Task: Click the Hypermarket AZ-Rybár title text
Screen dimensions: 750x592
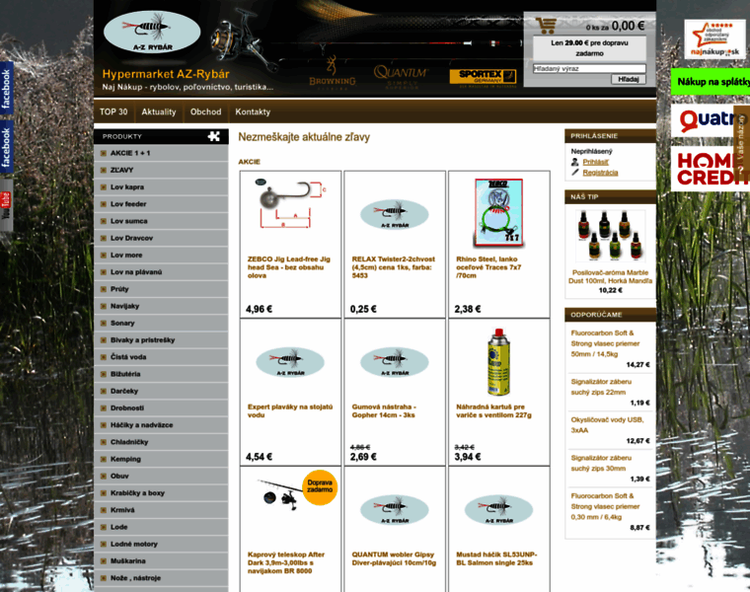Action: click(166, 74)
